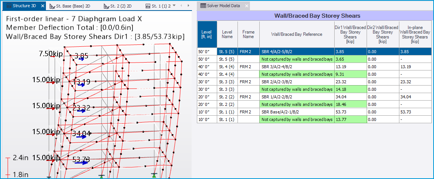Click the Frame Name column header
Screen dimensions: 434x179
[248, 34]
